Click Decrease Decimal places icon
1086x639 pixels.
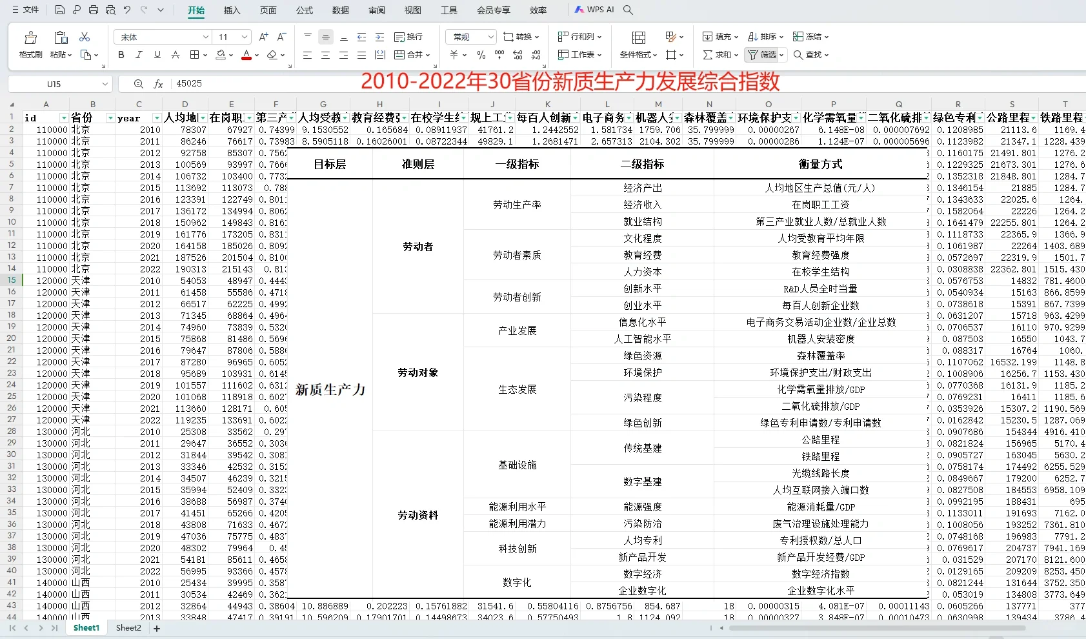[536, 55]
